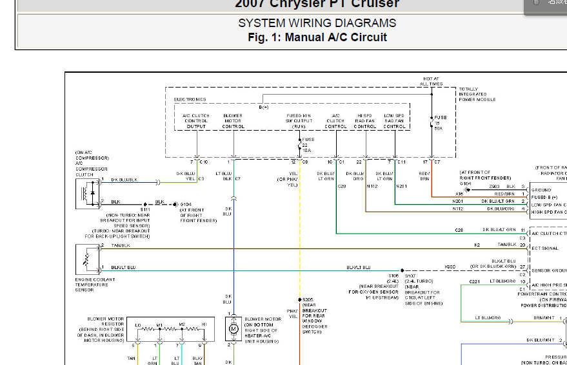
Task: Click the 'YEL (OR PNK/YEL)' wire label
Action: (288, 179)
